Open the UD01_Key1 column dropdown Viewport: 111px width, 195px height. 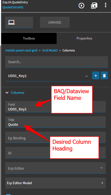click(x=48, y=76)
